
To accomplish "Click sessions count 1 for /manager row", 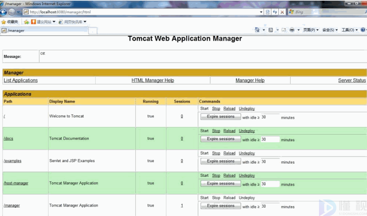I will 182,205.
